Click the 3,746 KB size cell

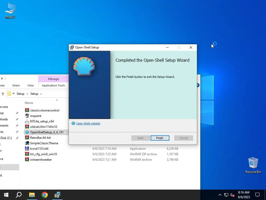point(172,160)
